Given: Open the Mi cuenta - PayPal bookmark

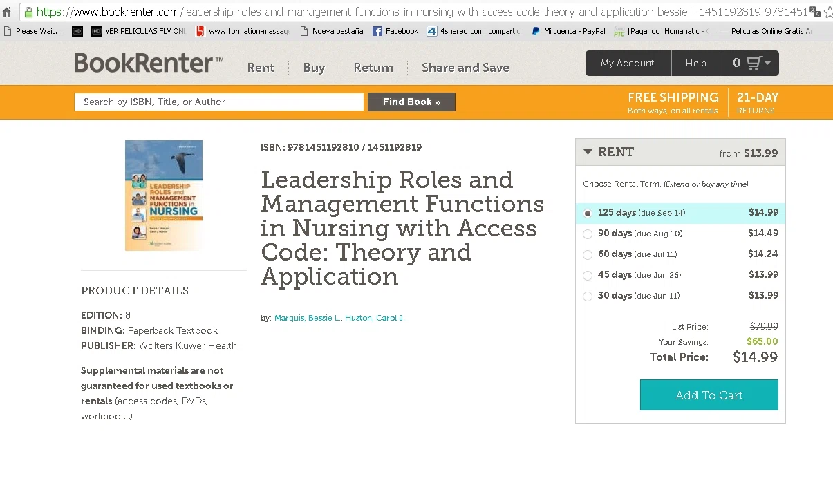Looking at the screenshot, I should tap(568, 31).
